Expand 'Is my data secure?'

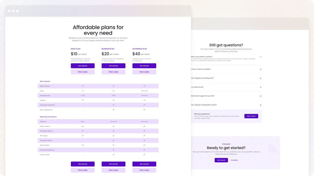point(261,87)
